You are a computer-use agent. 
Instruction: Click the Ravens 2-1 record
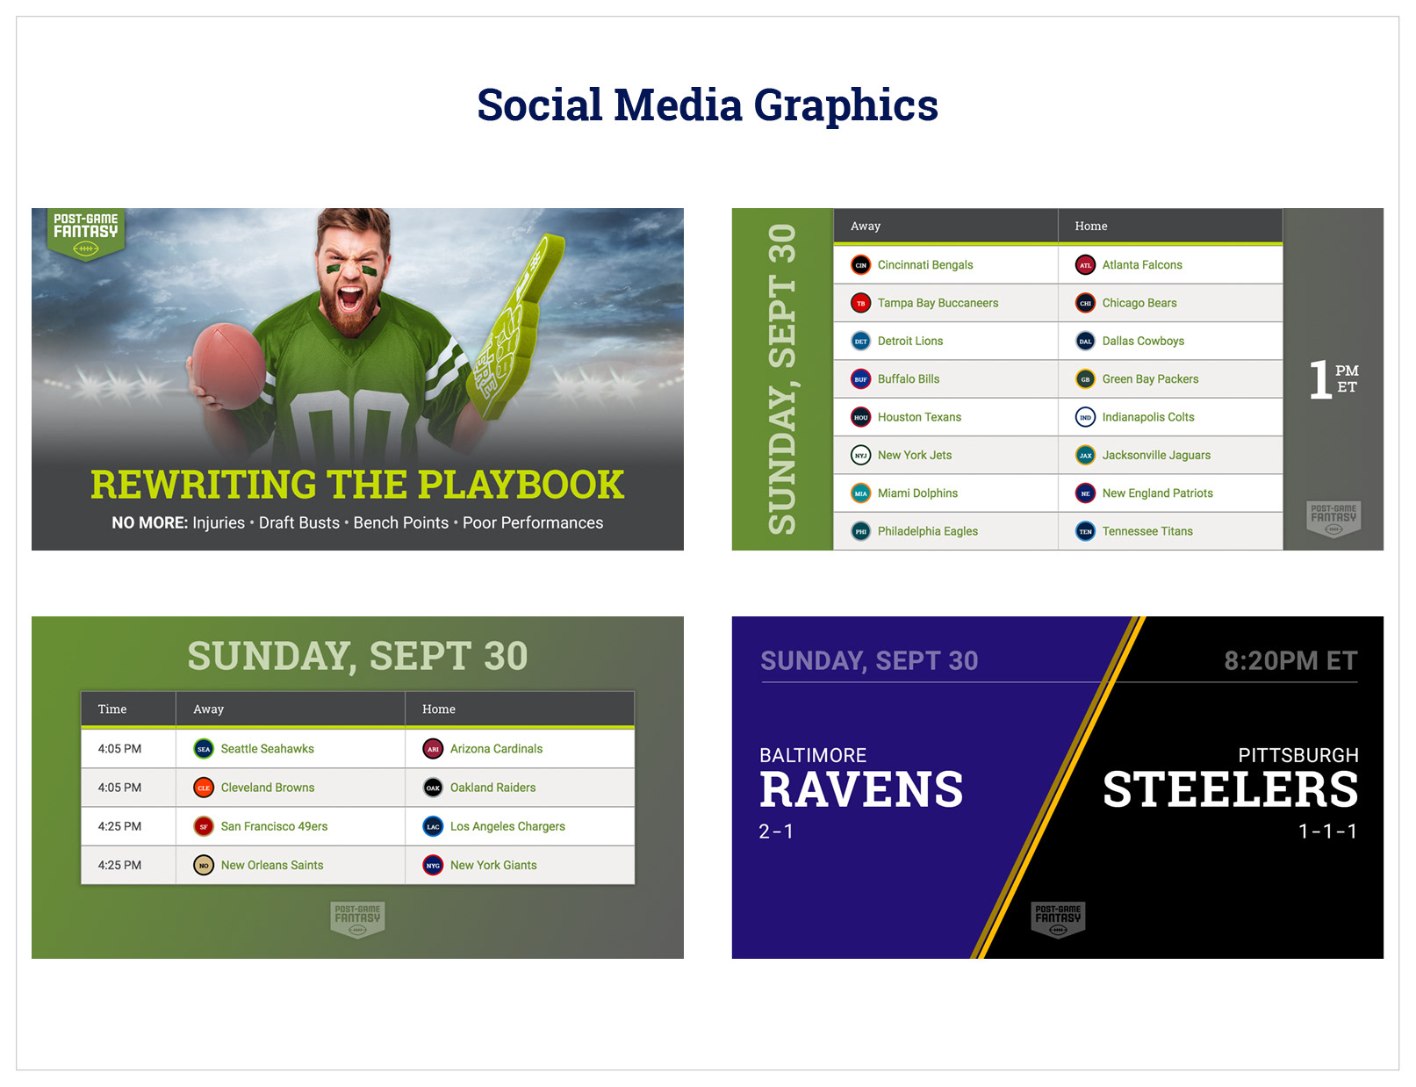tap(776, 831)
